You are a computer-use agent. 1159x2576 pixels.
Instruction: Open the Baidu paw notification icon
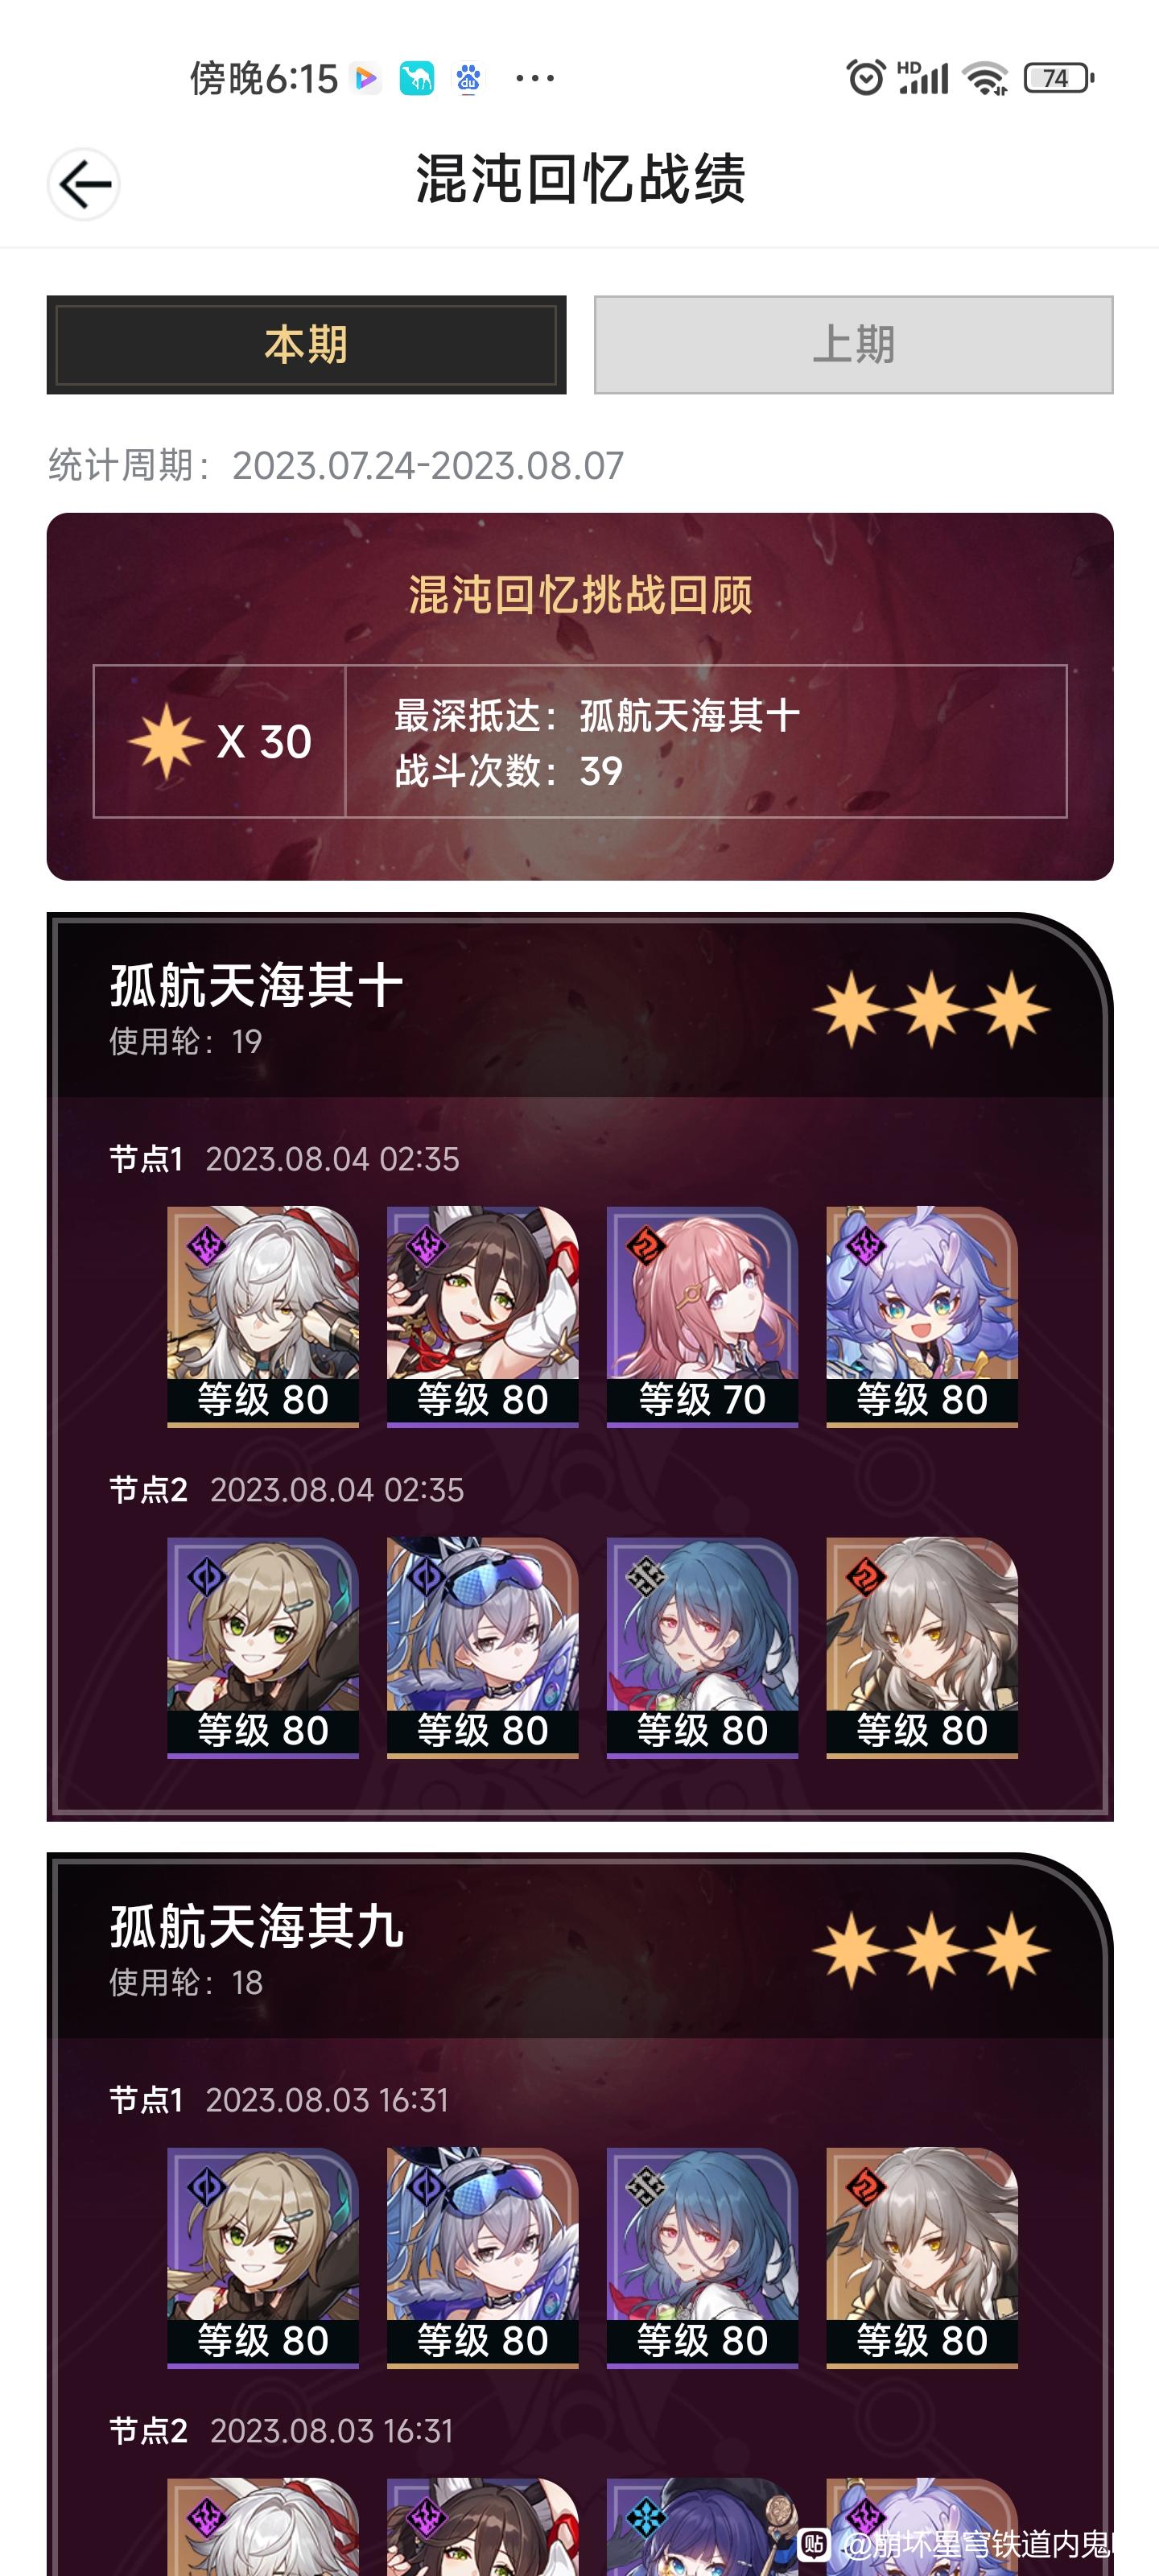(x=468, y=78)
